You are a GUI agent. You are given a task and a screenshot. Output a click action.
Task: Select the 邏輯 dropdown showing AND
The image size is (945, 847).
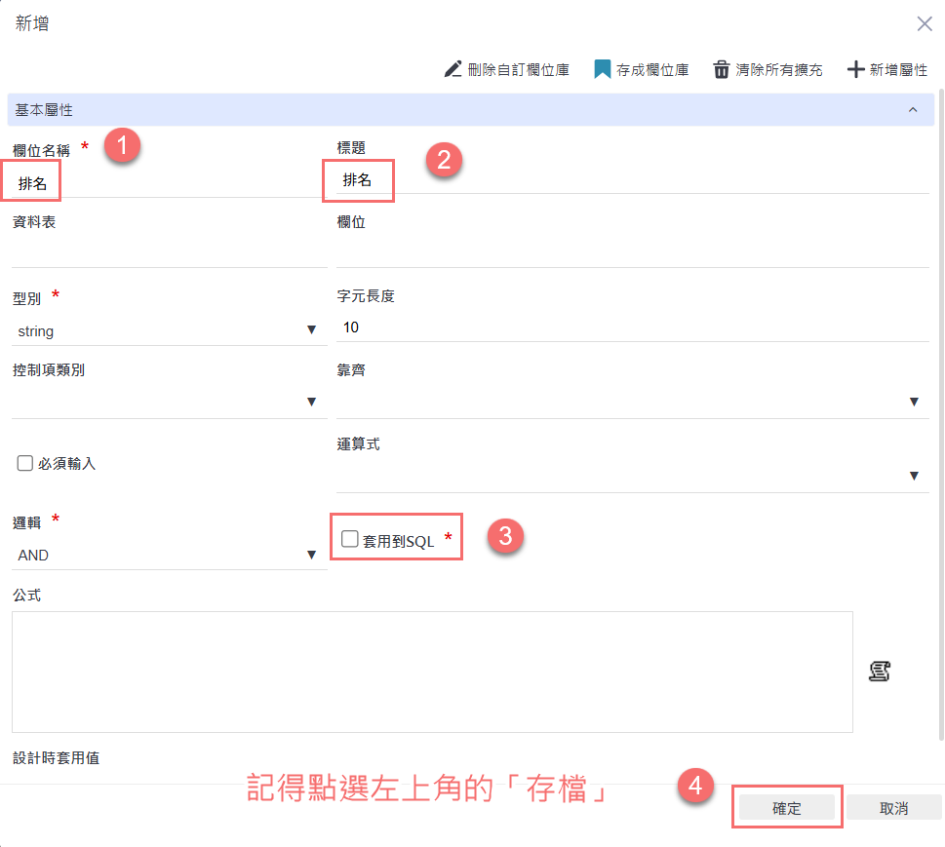click(x=169, y=555)
